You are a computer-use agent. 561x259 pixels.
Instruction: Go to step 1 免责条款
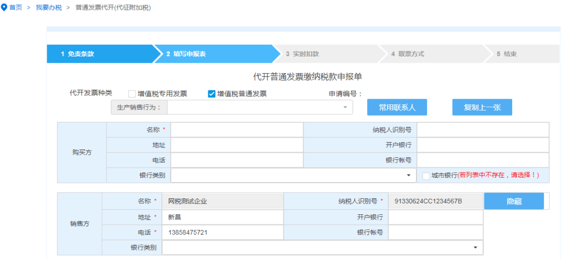pos(100,54)
